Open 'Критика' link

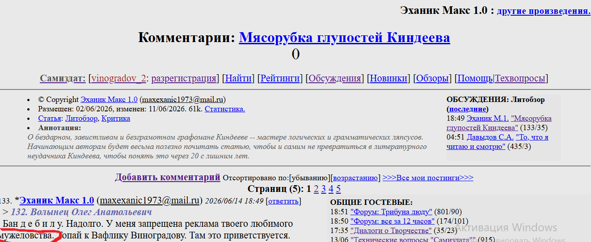(116, 119)
